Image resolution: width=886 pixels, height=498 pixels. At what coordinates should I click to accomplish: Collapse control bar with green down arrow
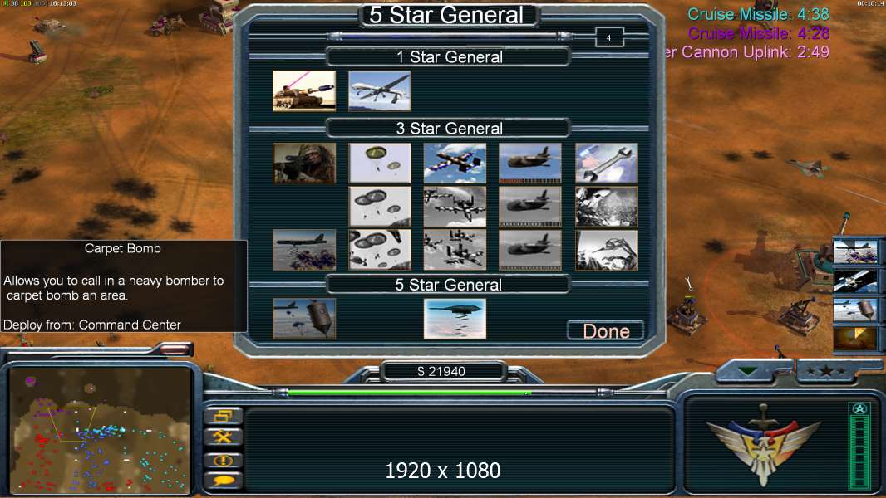pyautogui.click(x=748, y=371)
